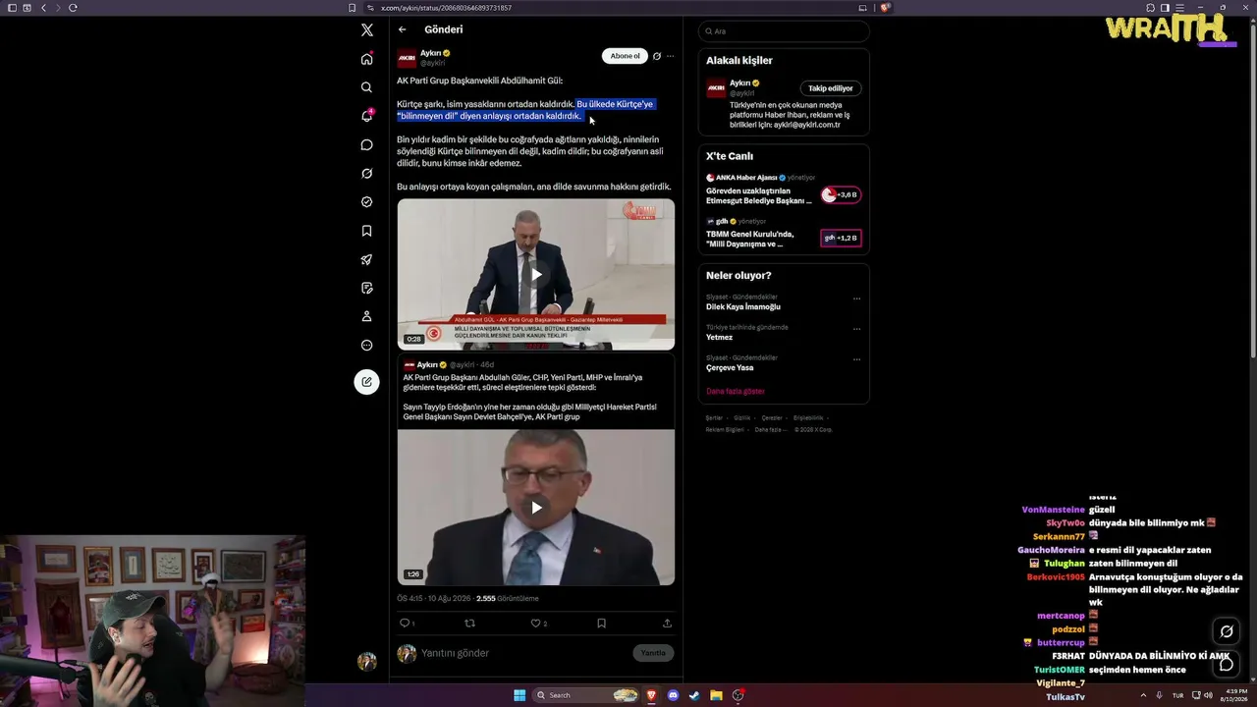1257x707 pixels.
Task: Reload the page in the browser toolbar
Action: (x=73, y=8)
